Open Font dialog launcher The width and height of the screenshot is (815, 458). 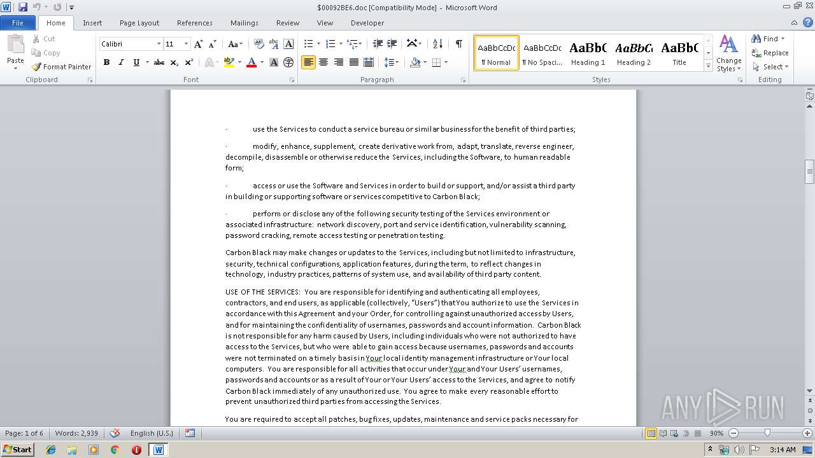click(292, 80)
